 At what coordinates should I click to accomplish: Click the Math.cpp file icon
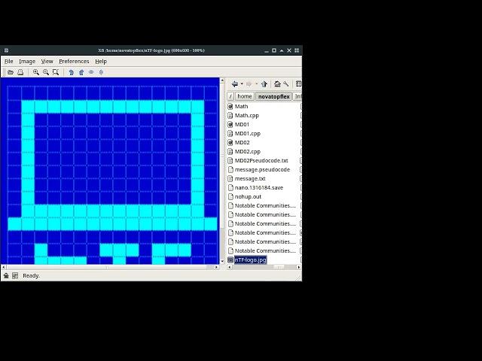point(230,115)
